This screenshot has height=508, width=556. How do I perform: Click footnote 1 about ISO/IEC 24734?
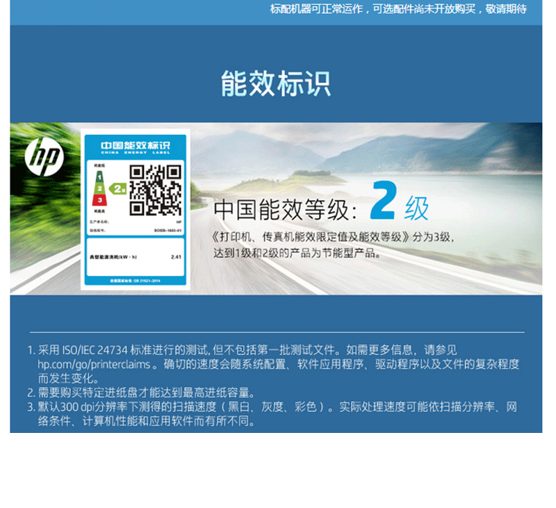tap(243, 350)
